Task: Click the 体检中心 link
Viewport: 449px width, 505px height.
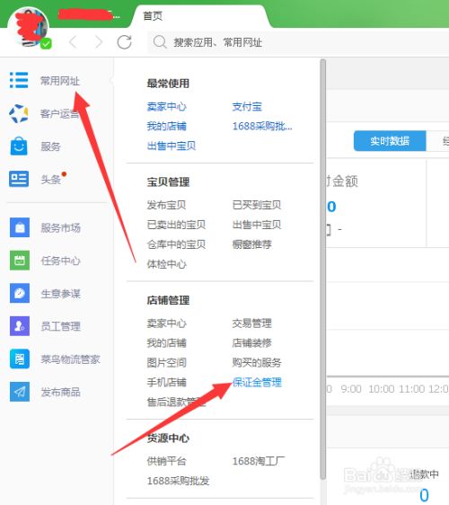Action: click(167, 264)
